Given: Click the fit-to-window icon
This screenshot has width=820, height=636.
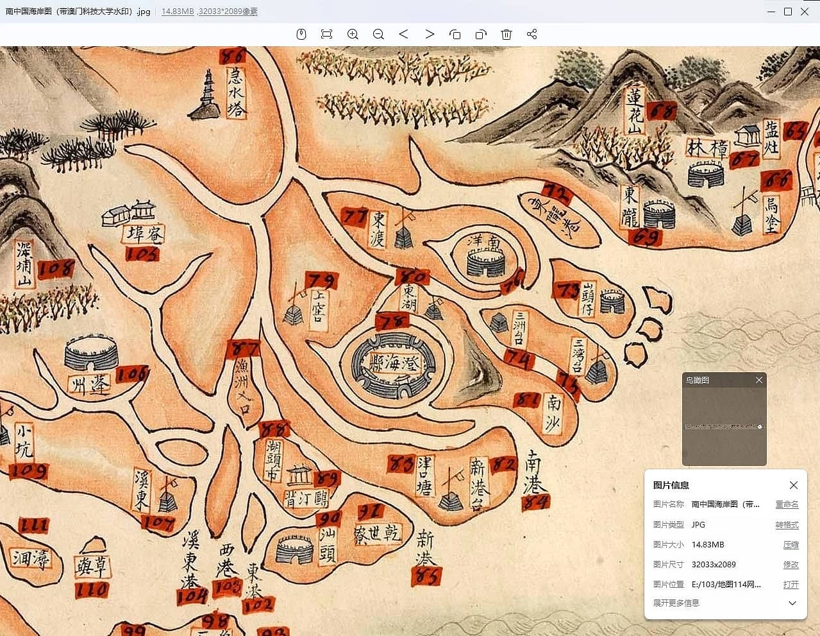Looking at the screenshot, I should [x=326, y=35].
